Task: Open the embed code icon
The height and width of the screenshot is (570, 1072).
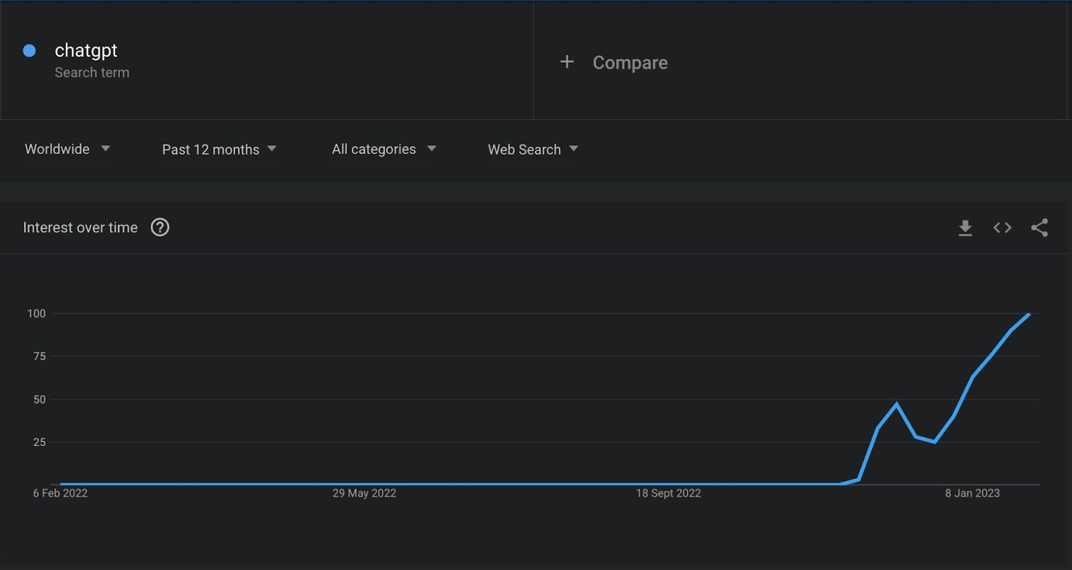Action: [x=1002, y=228]
